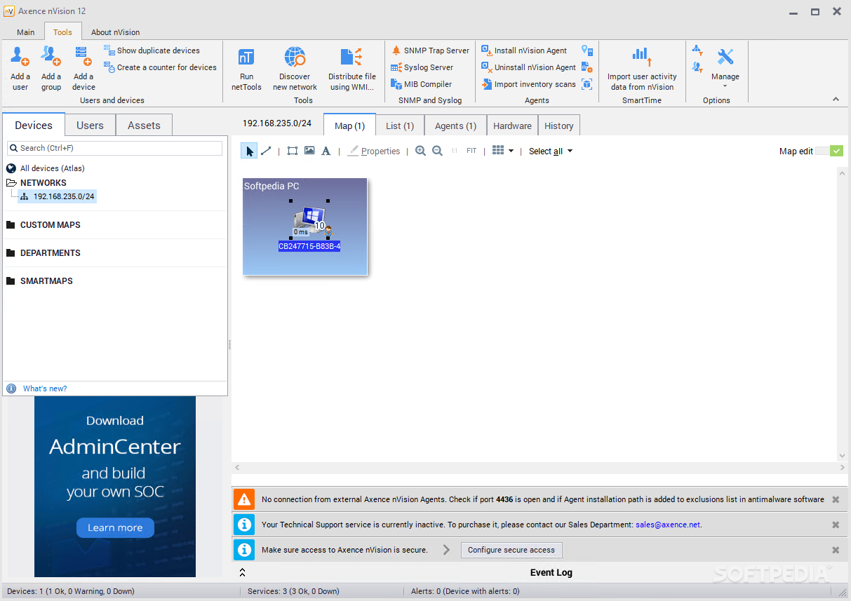Click Show duplicate devices
Viewport: 851px width, 601px height.
(x=152, y=50)
